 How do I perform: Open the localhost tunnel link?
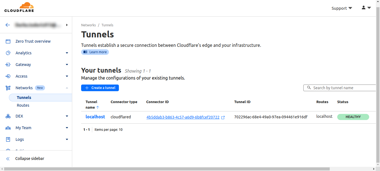[95, 117]
